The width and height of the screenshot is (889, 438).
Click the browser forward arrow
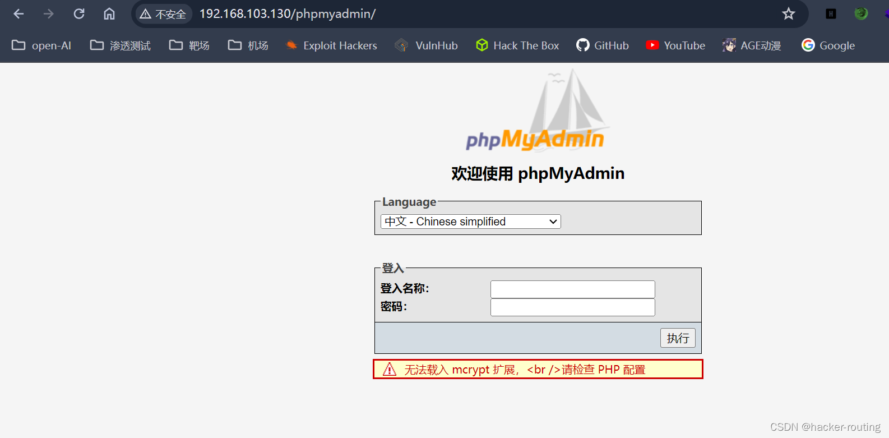click(49, 13)
